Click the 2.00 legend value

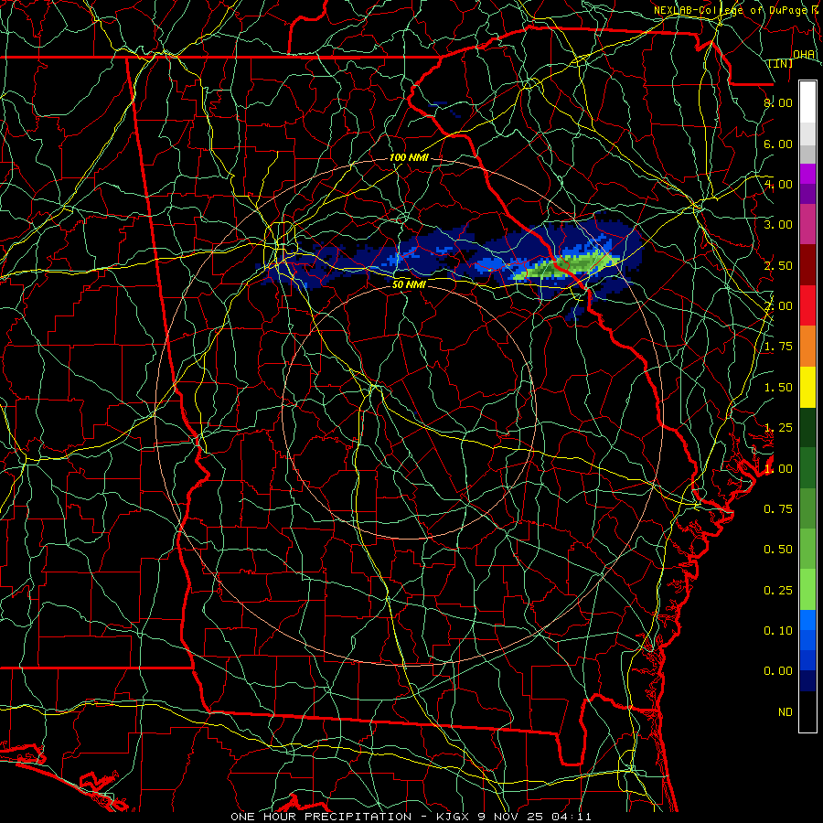pyautogui.click(x=778, y=306)
